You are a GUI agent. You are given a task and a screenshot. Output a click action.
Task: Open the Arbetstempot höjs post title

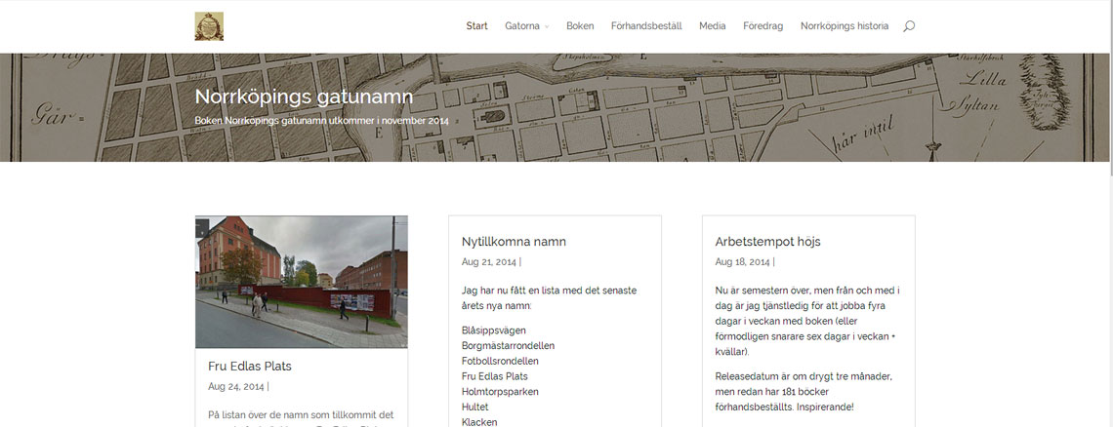click(768, 242)
